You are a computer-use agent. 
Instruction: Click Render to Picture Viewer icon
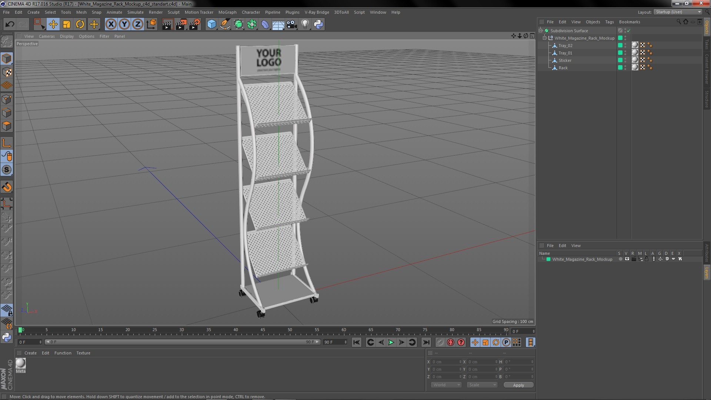(x=181, y=24)
